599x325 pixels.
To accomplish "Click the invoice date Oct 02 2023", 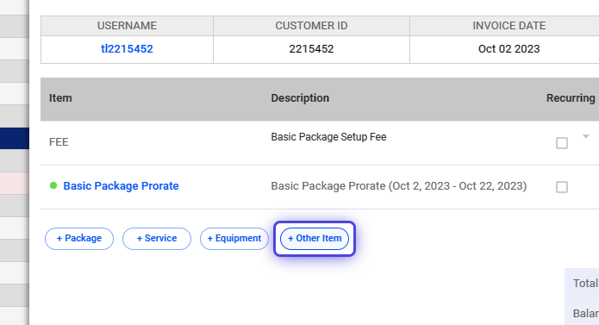I will tap(509, 49).
